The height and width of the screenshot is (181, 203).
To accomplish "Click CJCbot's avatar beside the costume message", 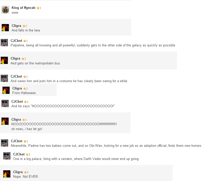I will coord(4,78).
